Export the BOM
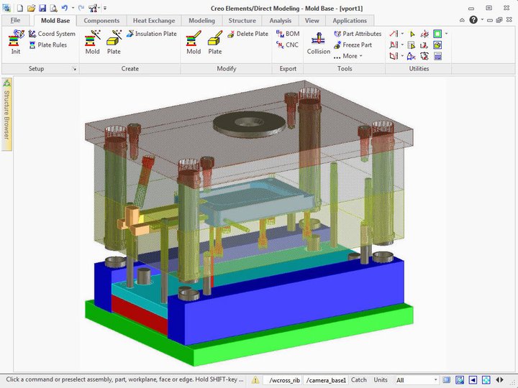This screenshot has height=388, width=518. 288,34
